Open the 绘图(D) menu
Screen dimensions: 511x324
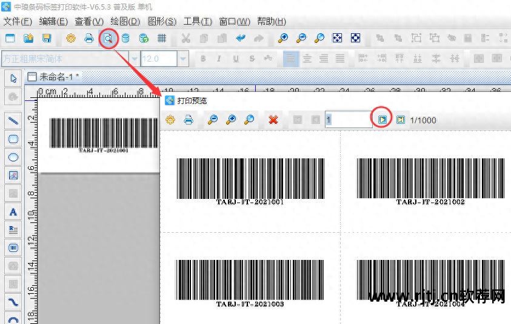(125, 21)
